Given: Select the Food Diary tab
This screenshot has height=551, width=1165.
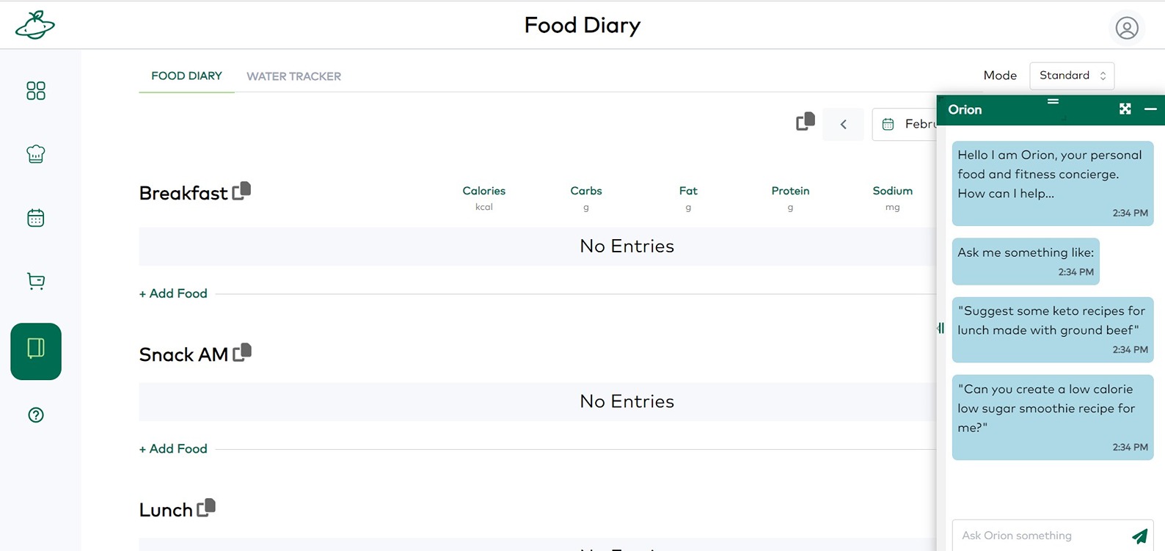Looking at the screenshot, I should pyautogui.click(x=186, y=76).
